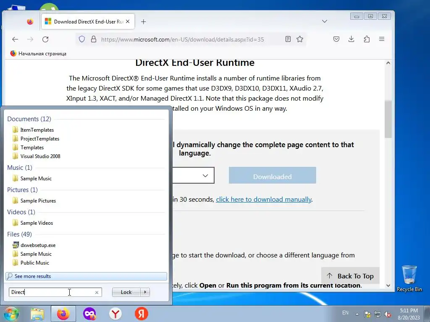The height and width of the screenshot is (322, 430).
Task: Click the Lock button
Action: click(x=126, y=292)
